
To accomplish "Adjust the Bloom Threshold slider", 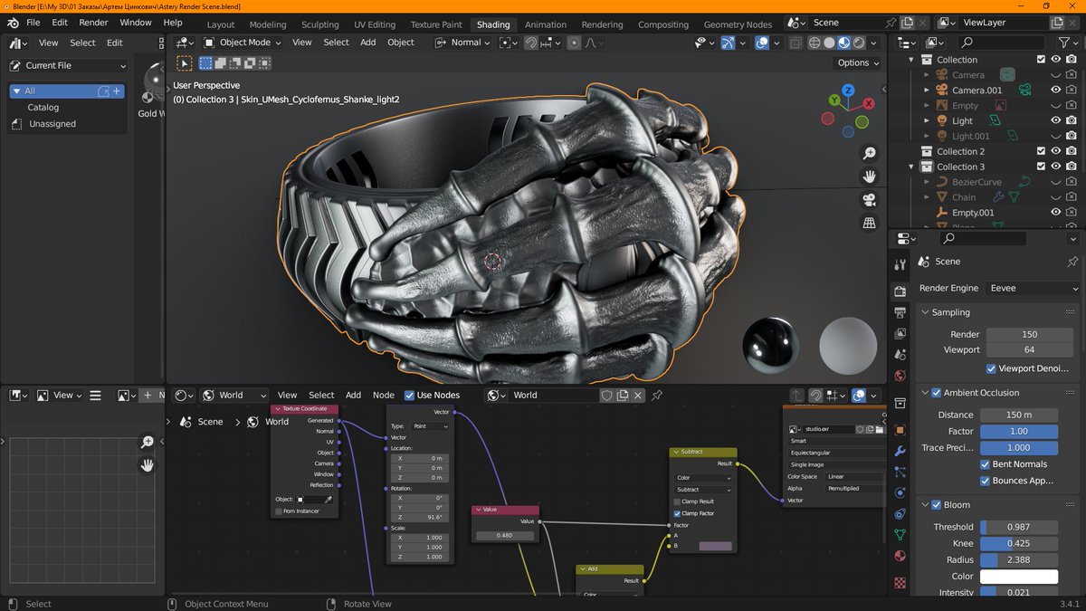I will tap(1019, 527).
